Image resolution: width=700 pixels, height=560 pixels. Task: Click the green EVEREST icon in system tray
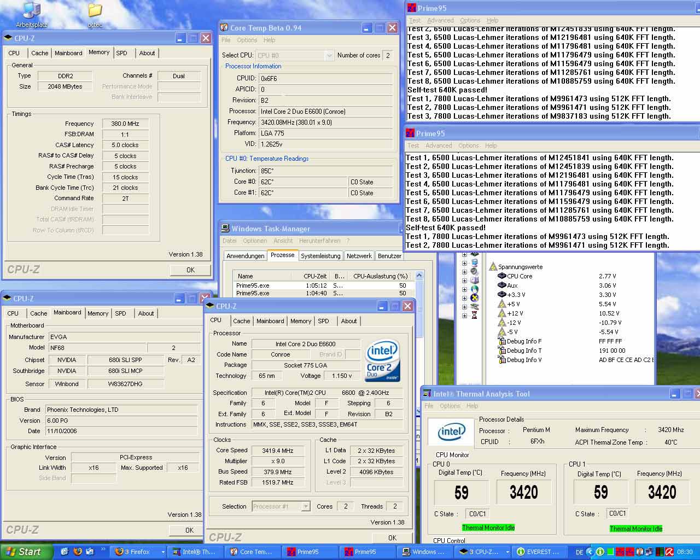tap(600, 552)
